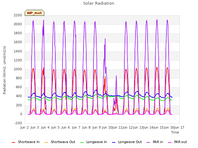Screen dimensions: 198x148
Task: Click the red Shortwave In legend swatch
Action: 13,142
